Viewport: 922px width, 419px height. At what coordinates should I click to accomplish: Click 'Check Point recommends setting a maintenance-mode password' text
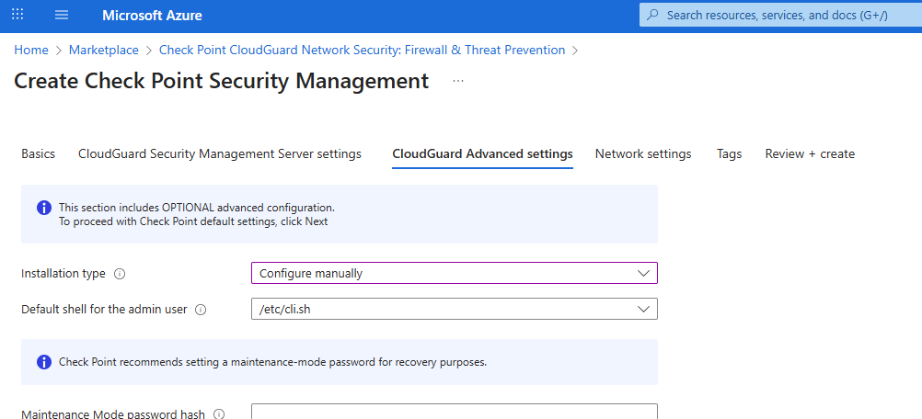tap(273, 362)
